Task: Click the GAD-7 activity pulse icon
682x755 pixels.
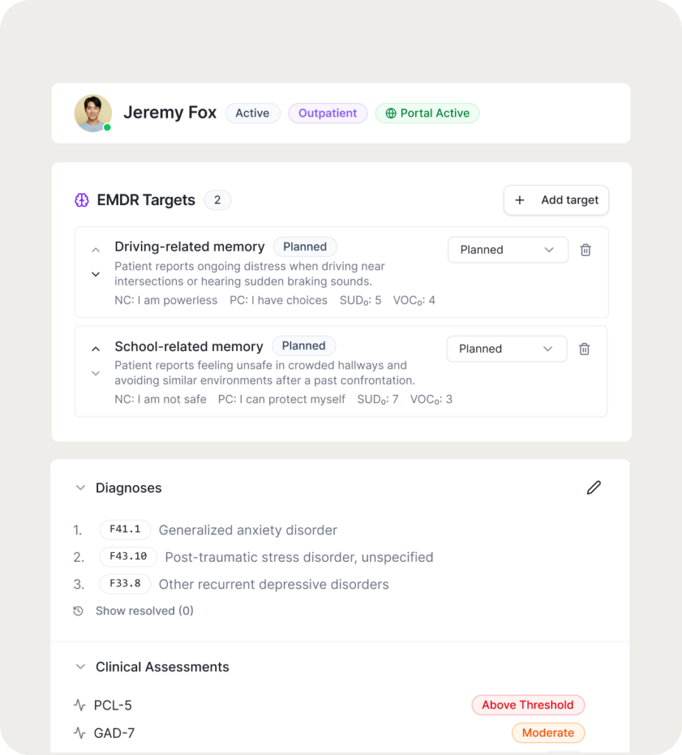Action: (x=80, y=733)
